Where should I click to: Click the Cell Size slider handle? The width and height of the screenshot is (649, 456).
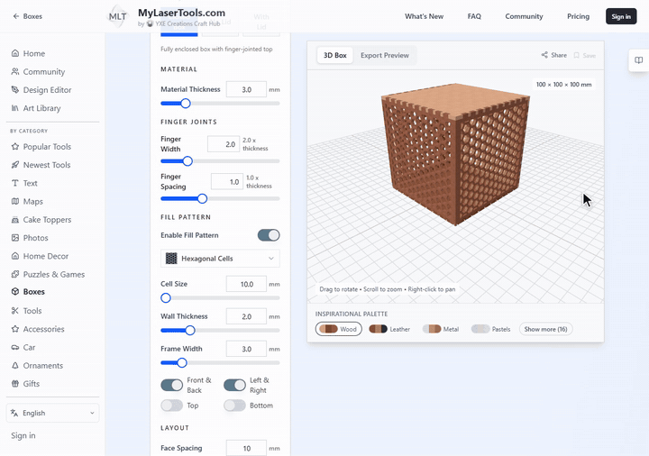point(166,298)
